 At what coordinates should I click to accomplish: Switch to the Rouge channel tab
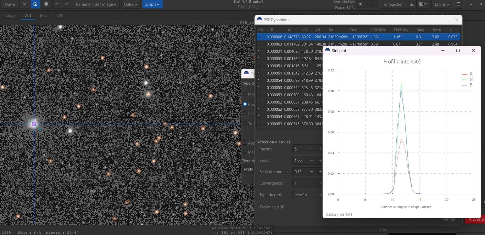[10, 15]
